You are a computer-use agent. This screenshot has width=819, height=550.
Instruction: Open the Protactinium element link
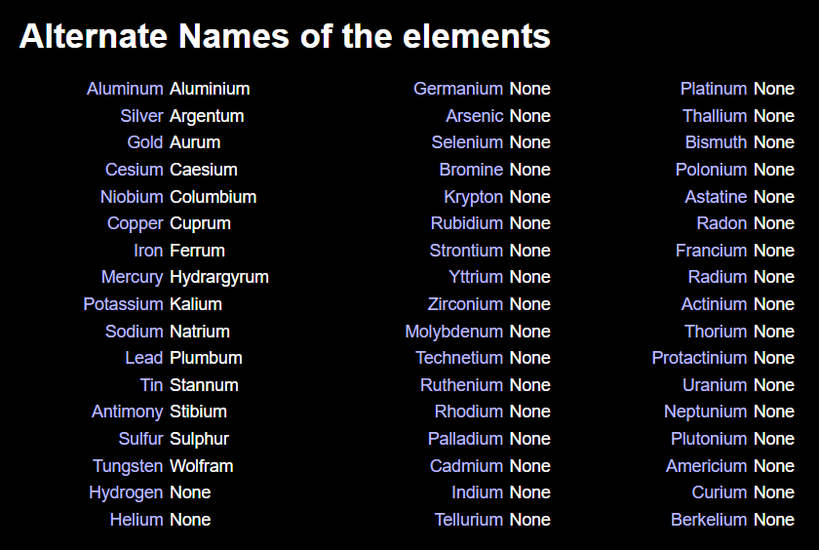click(699, 358)
